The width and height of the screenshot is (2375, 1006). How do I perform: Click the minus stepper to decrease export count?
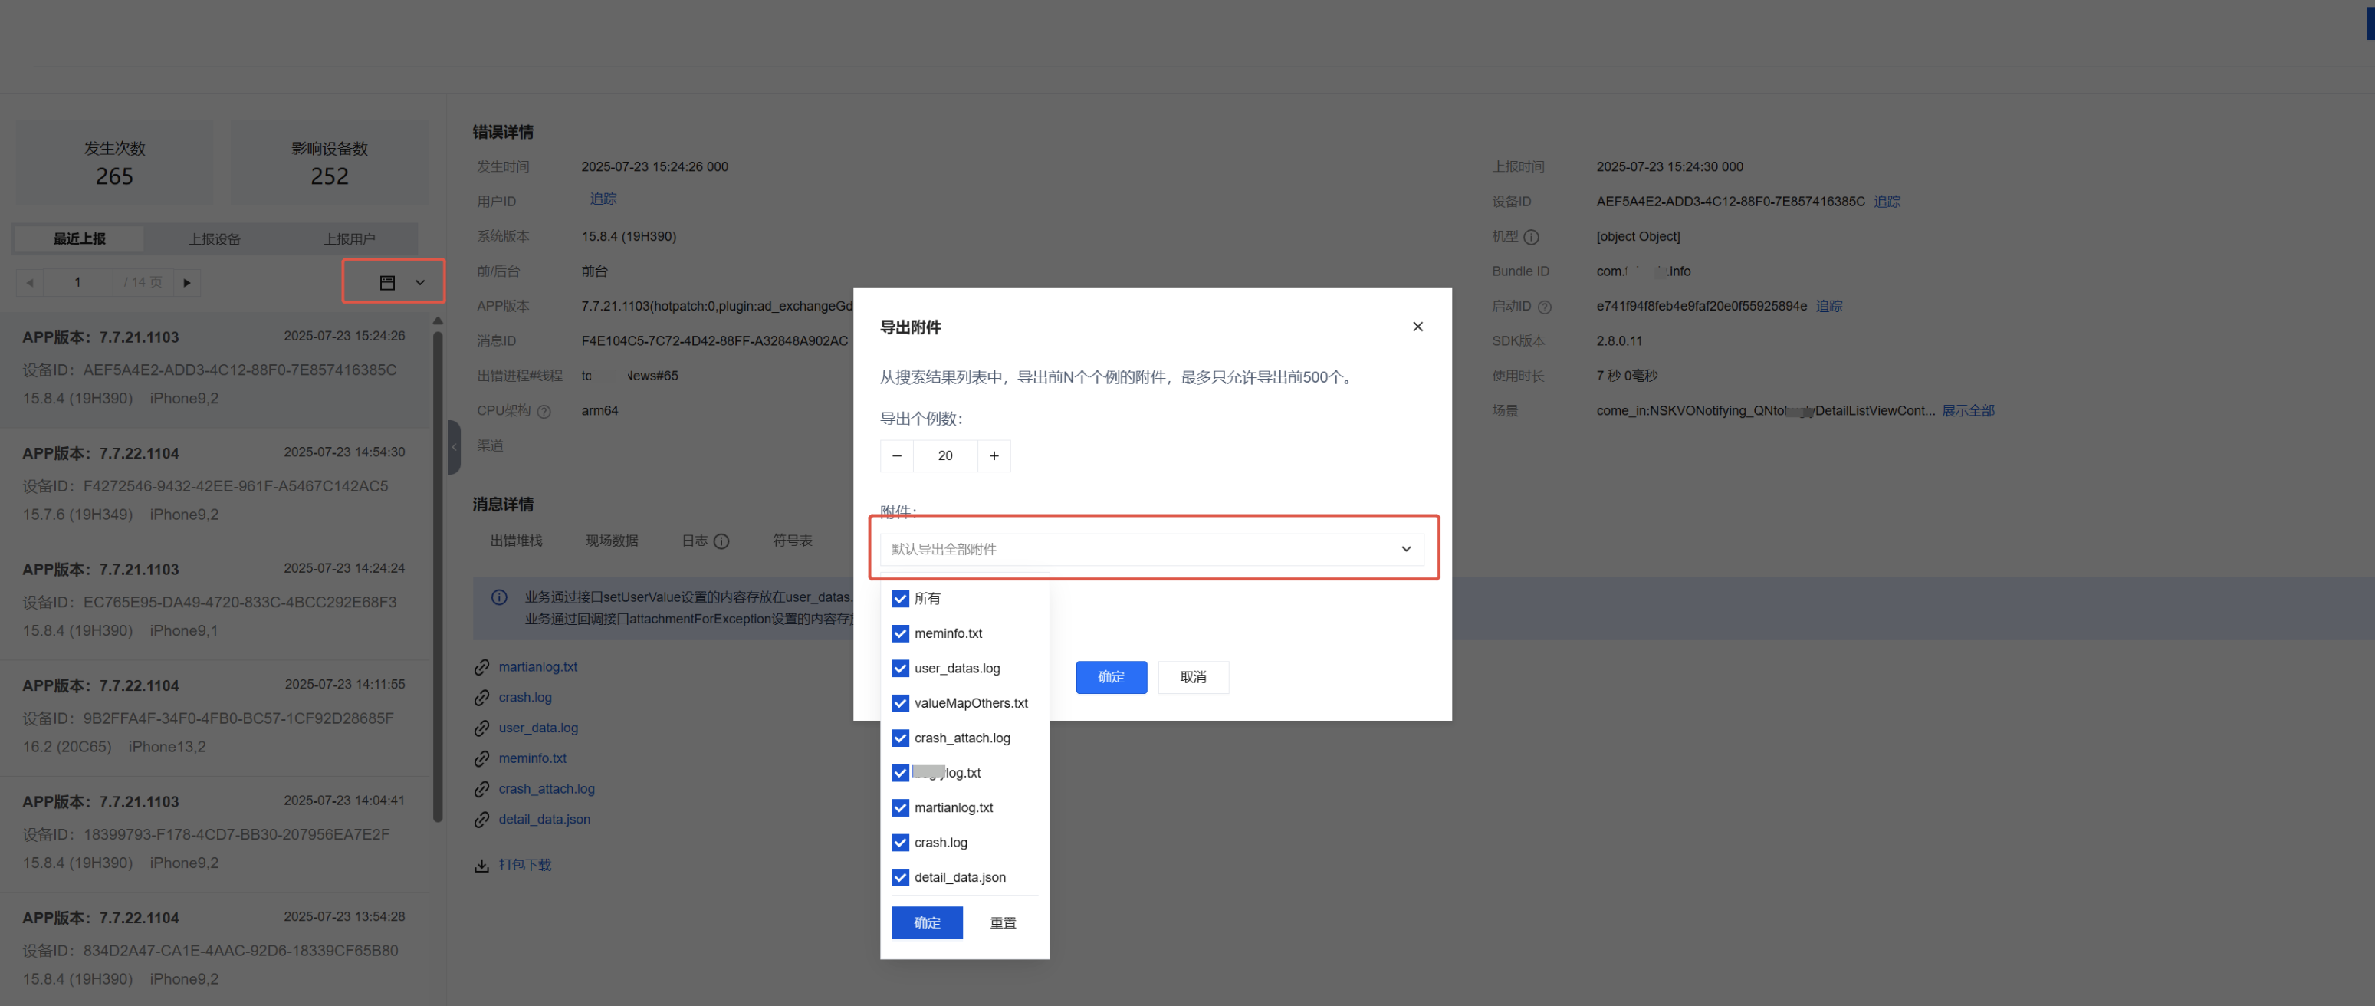pos(896,455)
